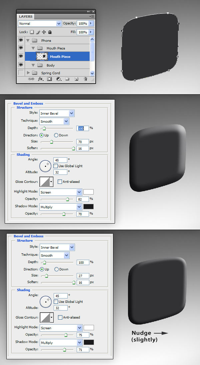The width and height of the screenshot is (200, 365).
Task: Collapse the Body group triangle
Action: point(33,65)
